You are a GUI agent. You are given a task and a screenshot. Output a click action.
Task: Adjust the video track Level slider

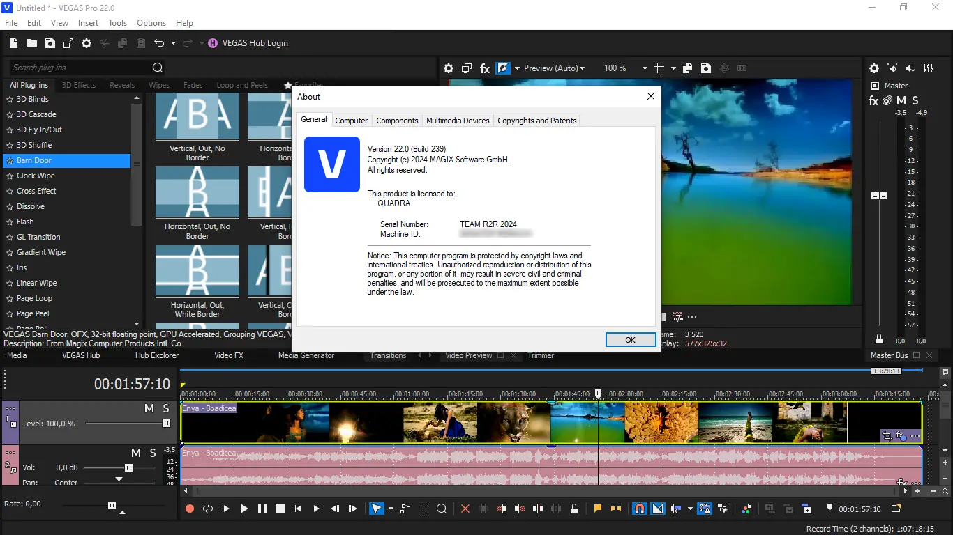click(x=166, y=424)
